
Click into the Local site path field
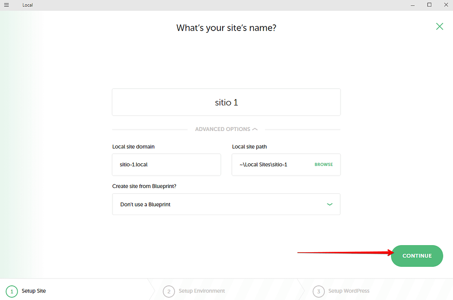click(272, 165)
